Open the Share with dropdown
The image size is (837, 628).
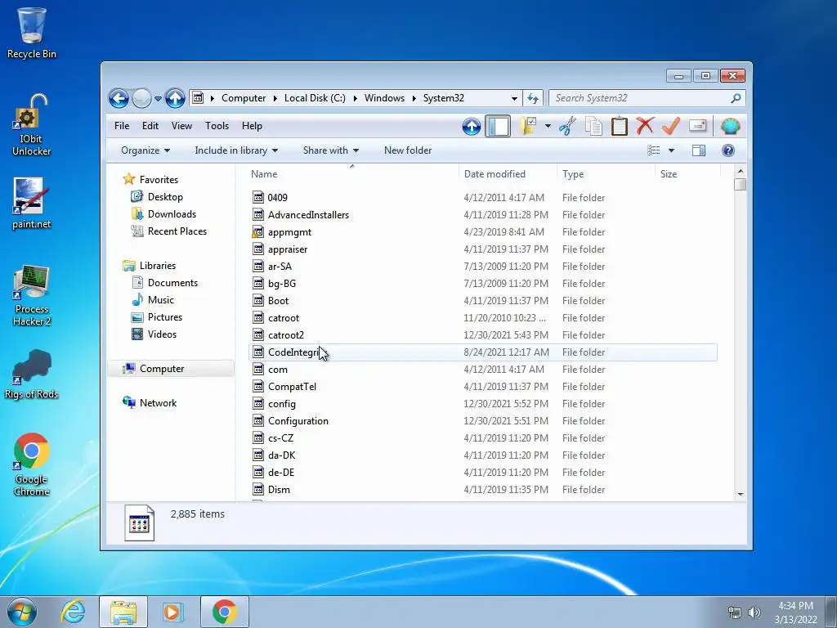point(331,150)
